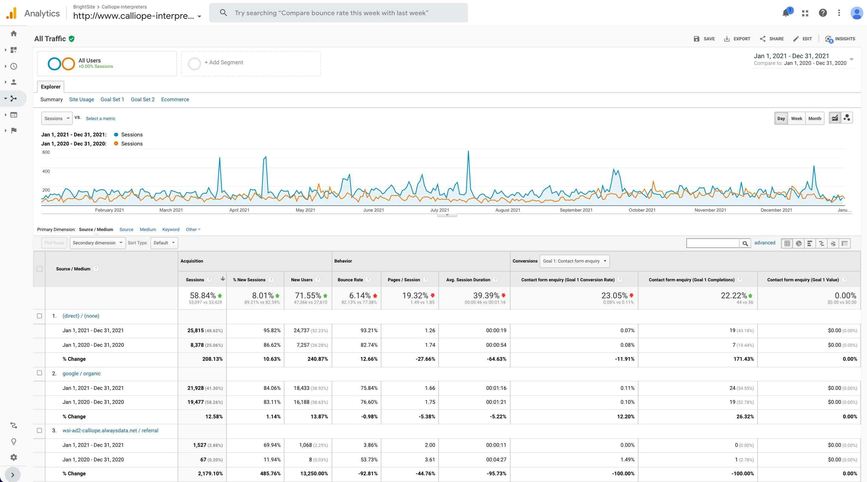This screenshot has width=867, height=482.
Task: Switch to motion chart view icon
Action: point(847,118)
